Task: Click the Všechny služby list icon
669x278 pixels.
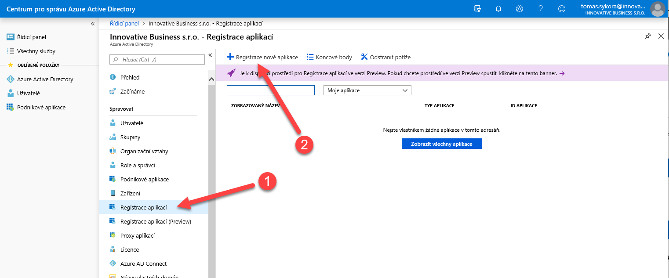Action: click(11, 51)
